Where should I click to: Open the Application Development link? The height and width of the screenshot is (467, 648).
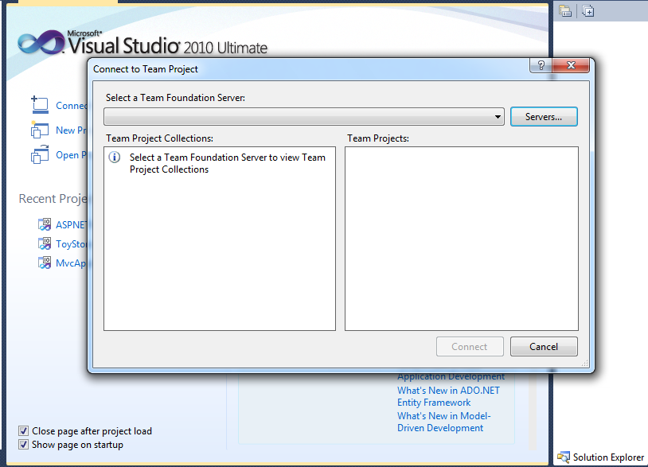pyautogui.click(x=451, y=377)
